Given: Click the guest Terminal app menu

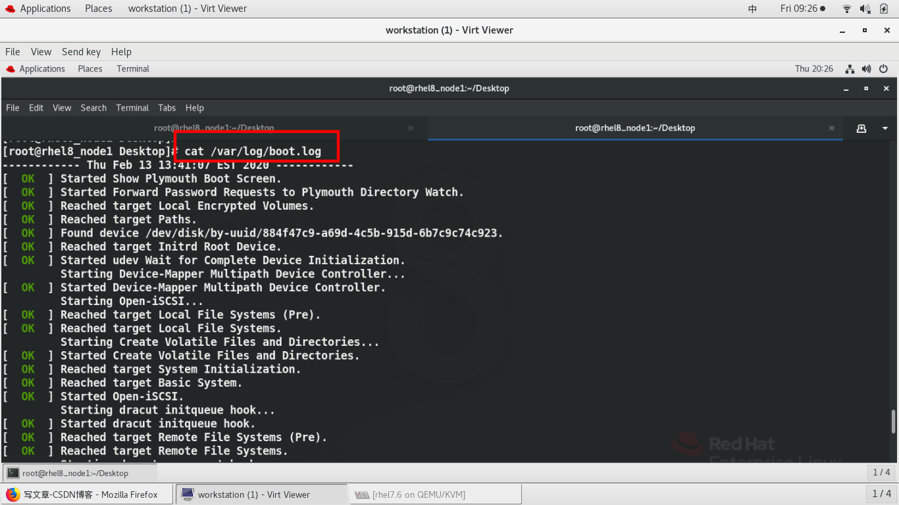Looking at the screenshot, I should coord(133,68).
